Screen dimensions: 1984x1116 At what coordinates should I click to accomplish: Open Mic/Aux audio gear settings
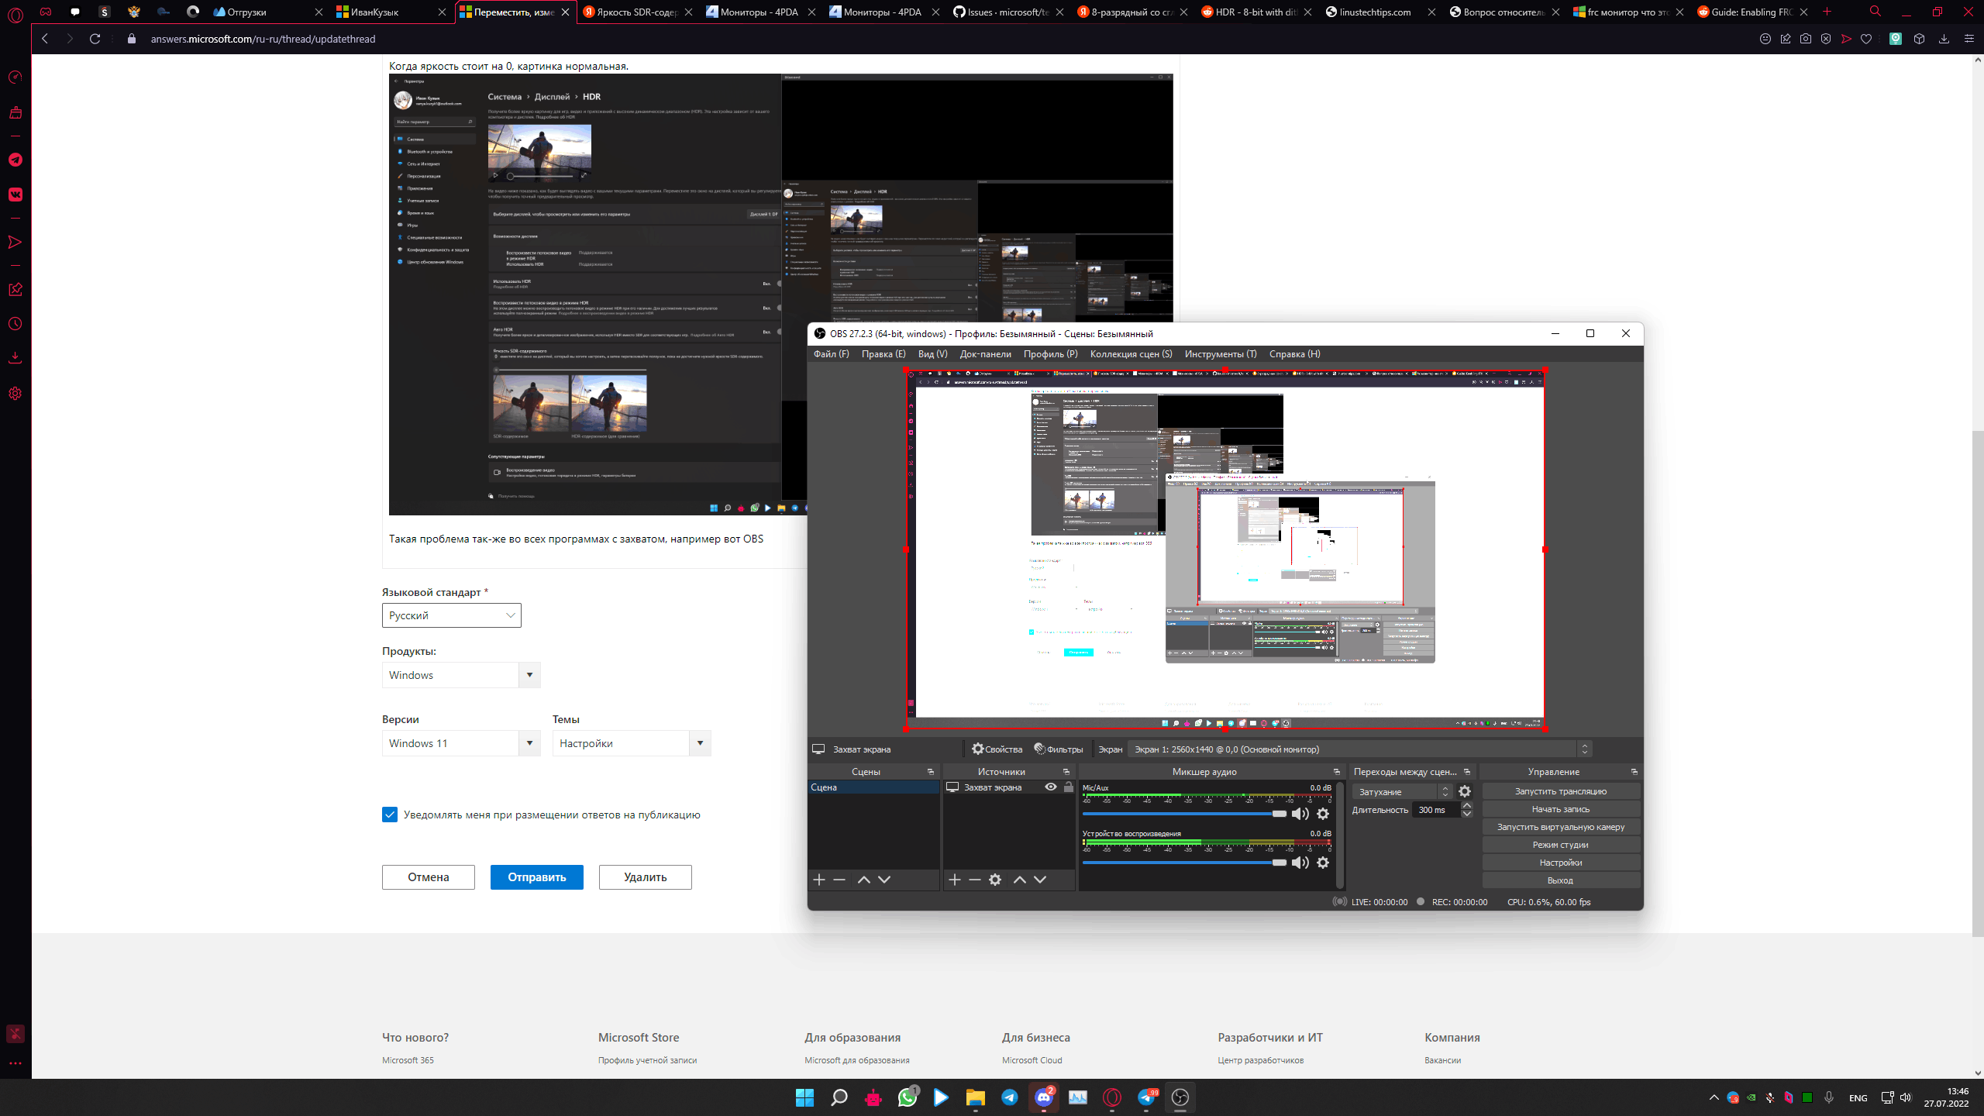tap(1323, 814)
